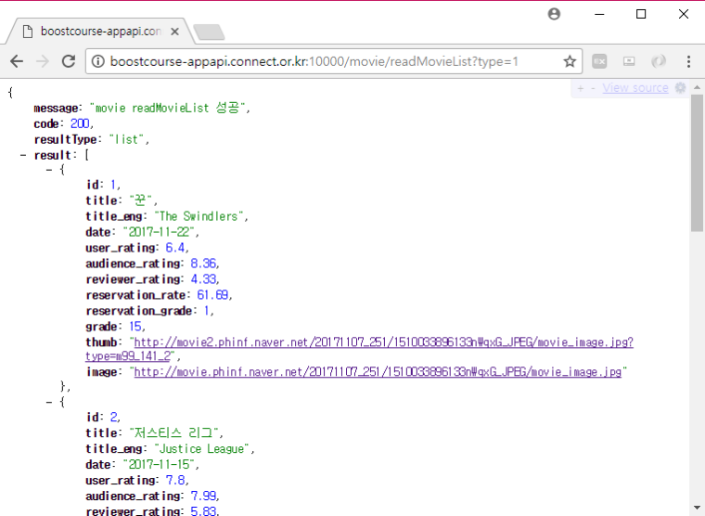Click the address bar URL field

pyautogui.click(x=315, y=61)
